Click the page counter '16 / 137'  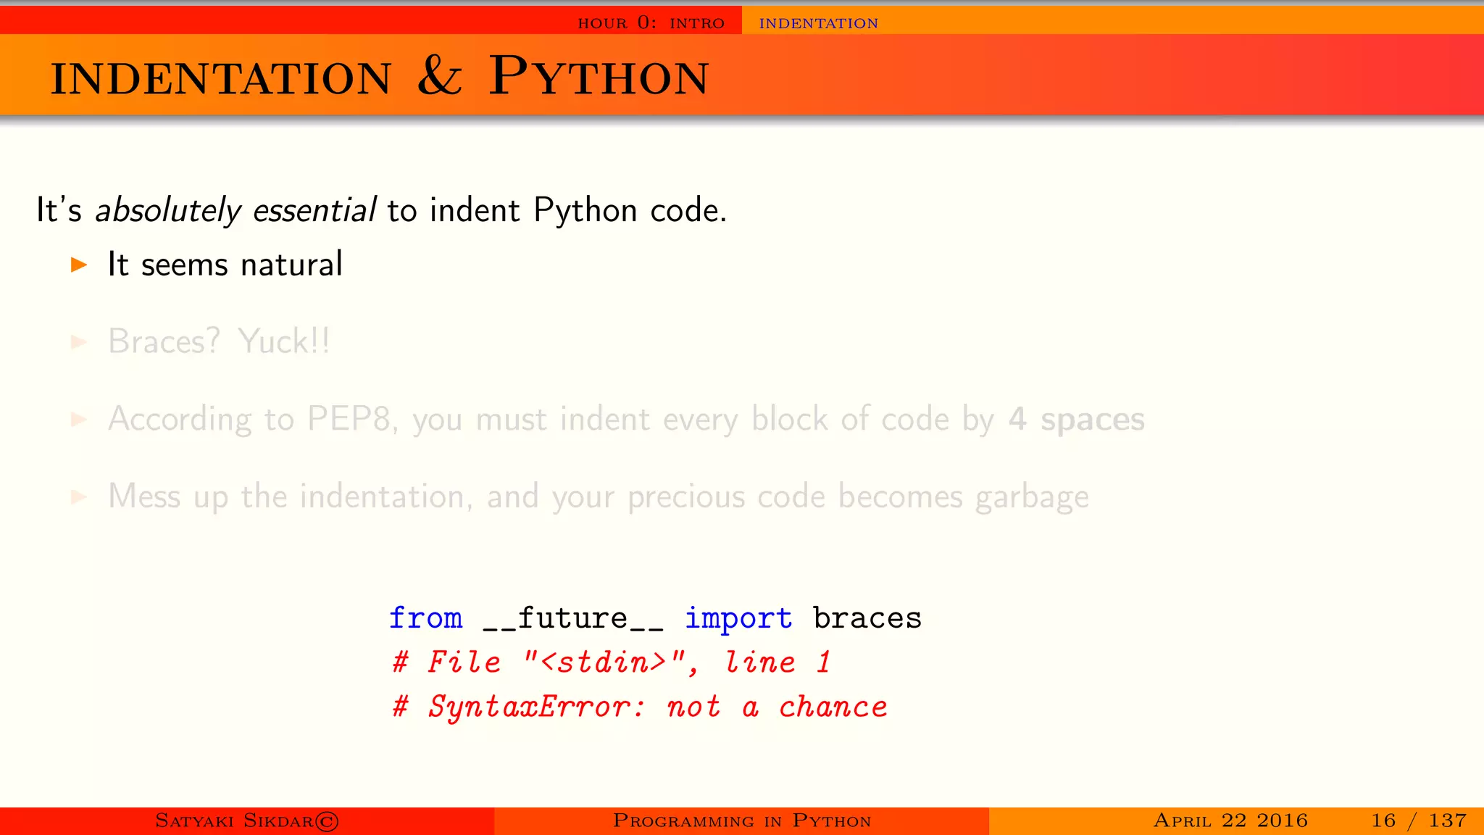1419,821
